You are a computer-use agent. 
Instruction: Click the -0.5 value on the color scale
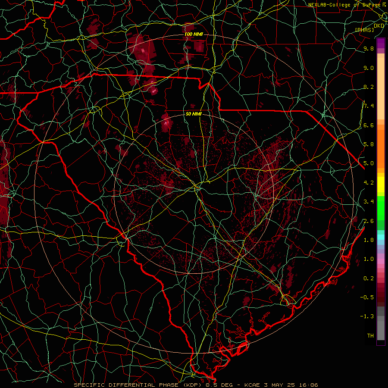pos(367,297)
